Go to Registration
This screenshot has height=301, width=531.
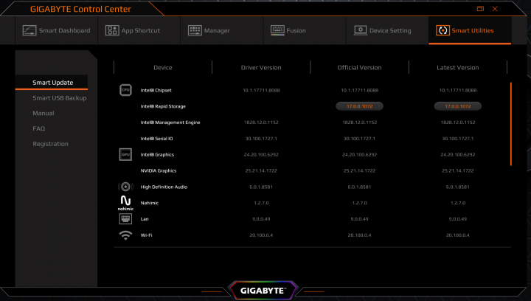pos(50,144)
